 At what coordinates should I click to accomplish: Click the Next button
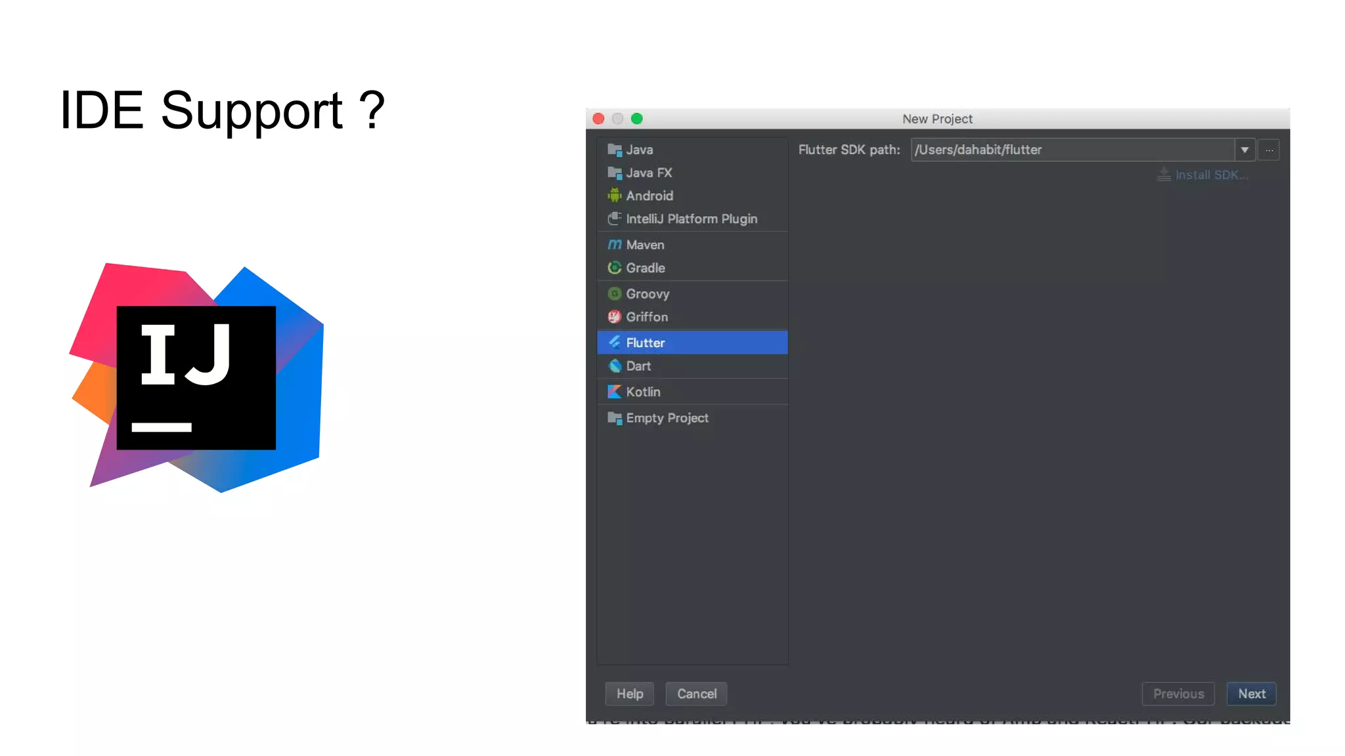[x=1251, y=694]
